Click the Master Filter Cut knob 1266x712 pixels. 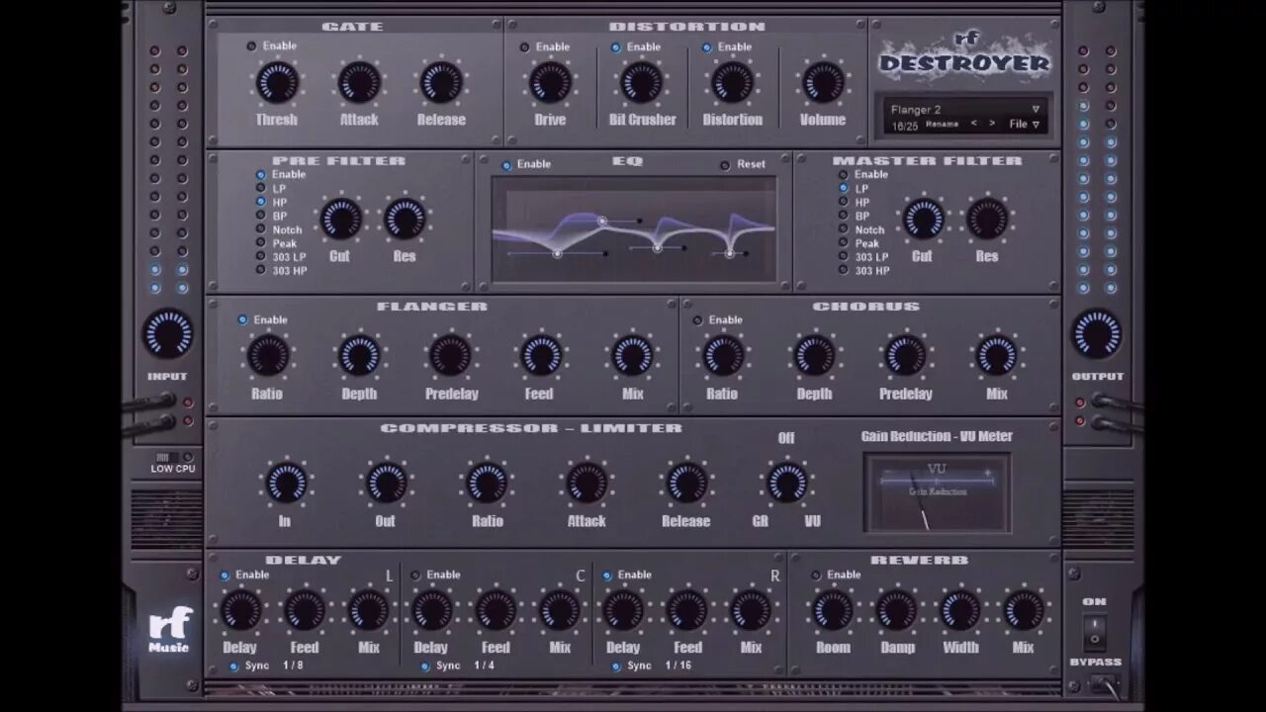click(923, 219)
